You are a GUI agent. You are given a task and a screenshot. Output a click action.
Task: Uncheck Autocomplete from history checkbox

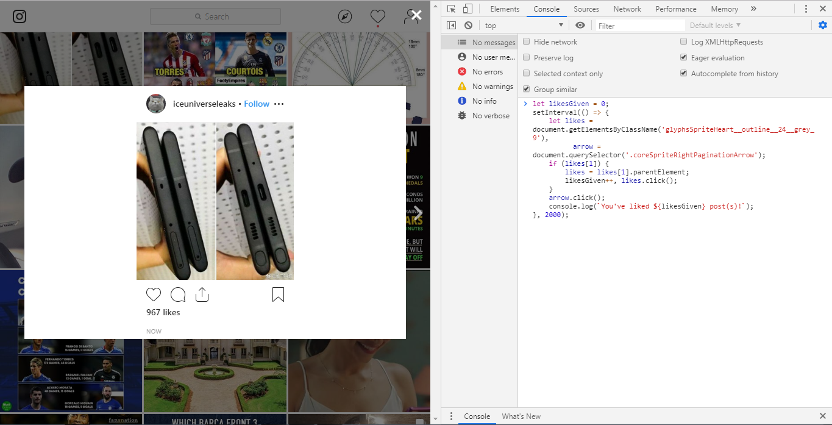pyautogui.click(x=684, y=74)
